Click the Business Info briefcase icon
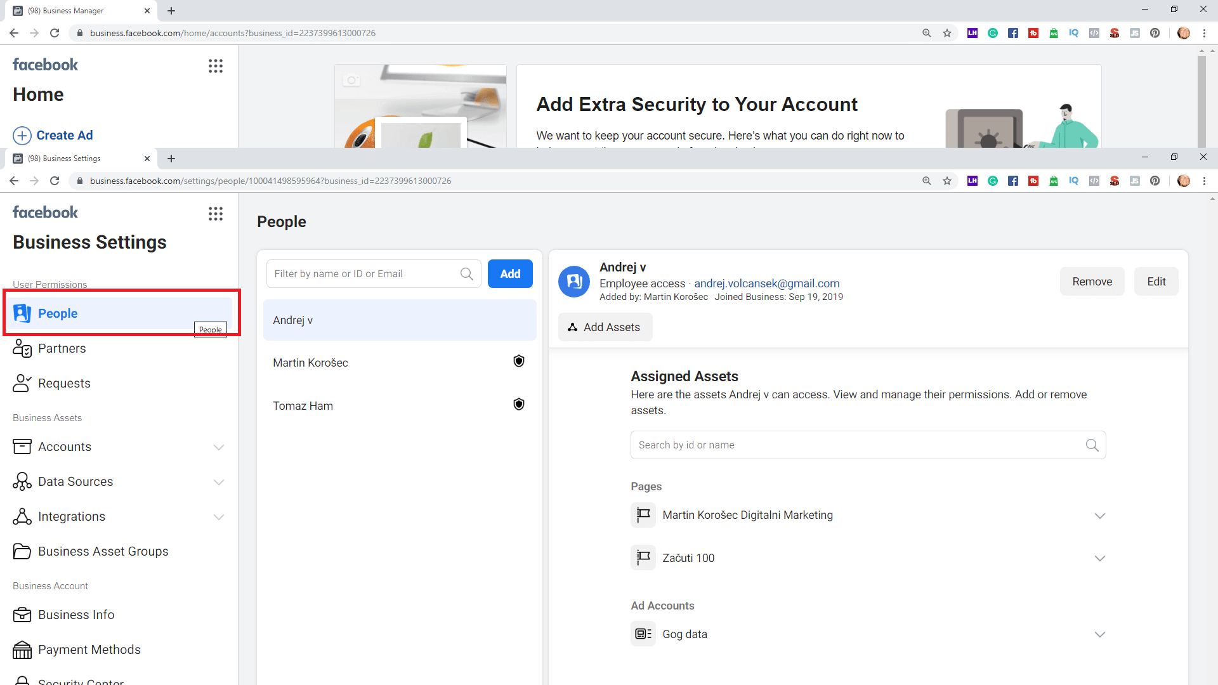This screenshot has height=685, width=1218. click(x=22, y=615)
